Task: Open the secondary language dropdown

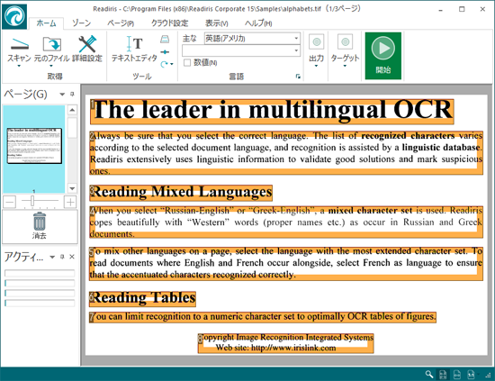Action: tap(241, 50)
